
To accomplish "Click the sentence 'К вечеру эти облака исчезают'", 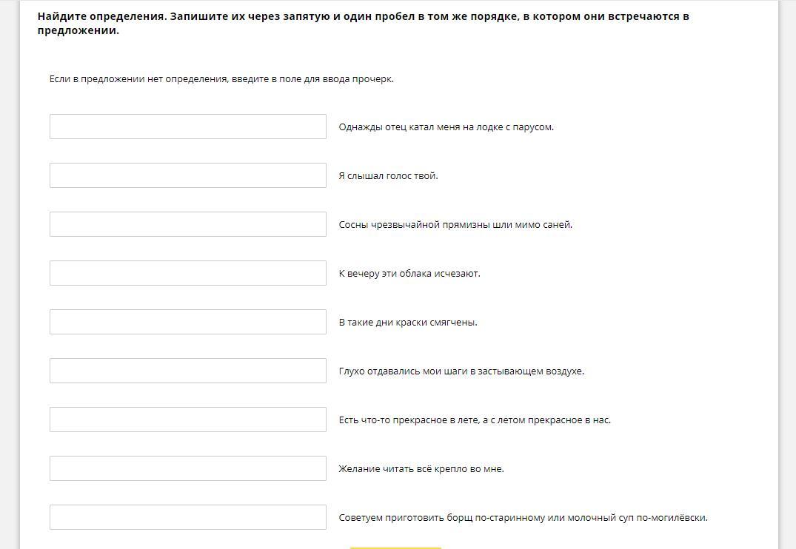I will [409, 274].
